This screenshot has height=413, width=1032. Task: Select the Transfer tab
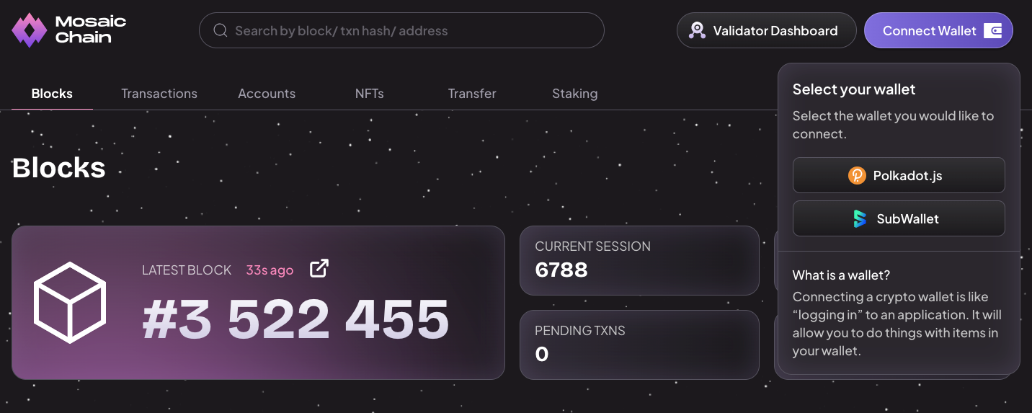pos(472,94)
